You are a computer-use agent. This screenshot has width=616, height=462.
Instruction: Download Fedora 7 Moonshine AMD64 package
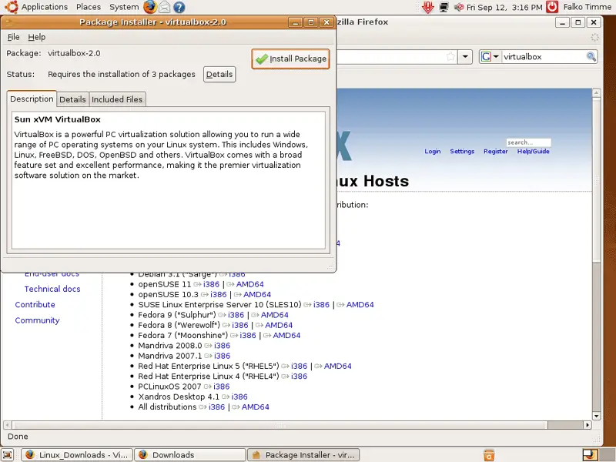pos(286,336)
